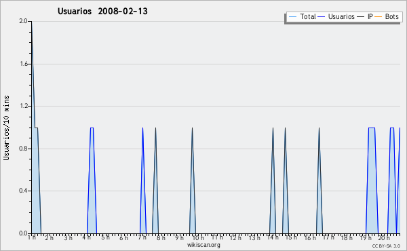The image size is (407, 251).
Task: Click the 13 h x-axis label
Action: [254, 237]
